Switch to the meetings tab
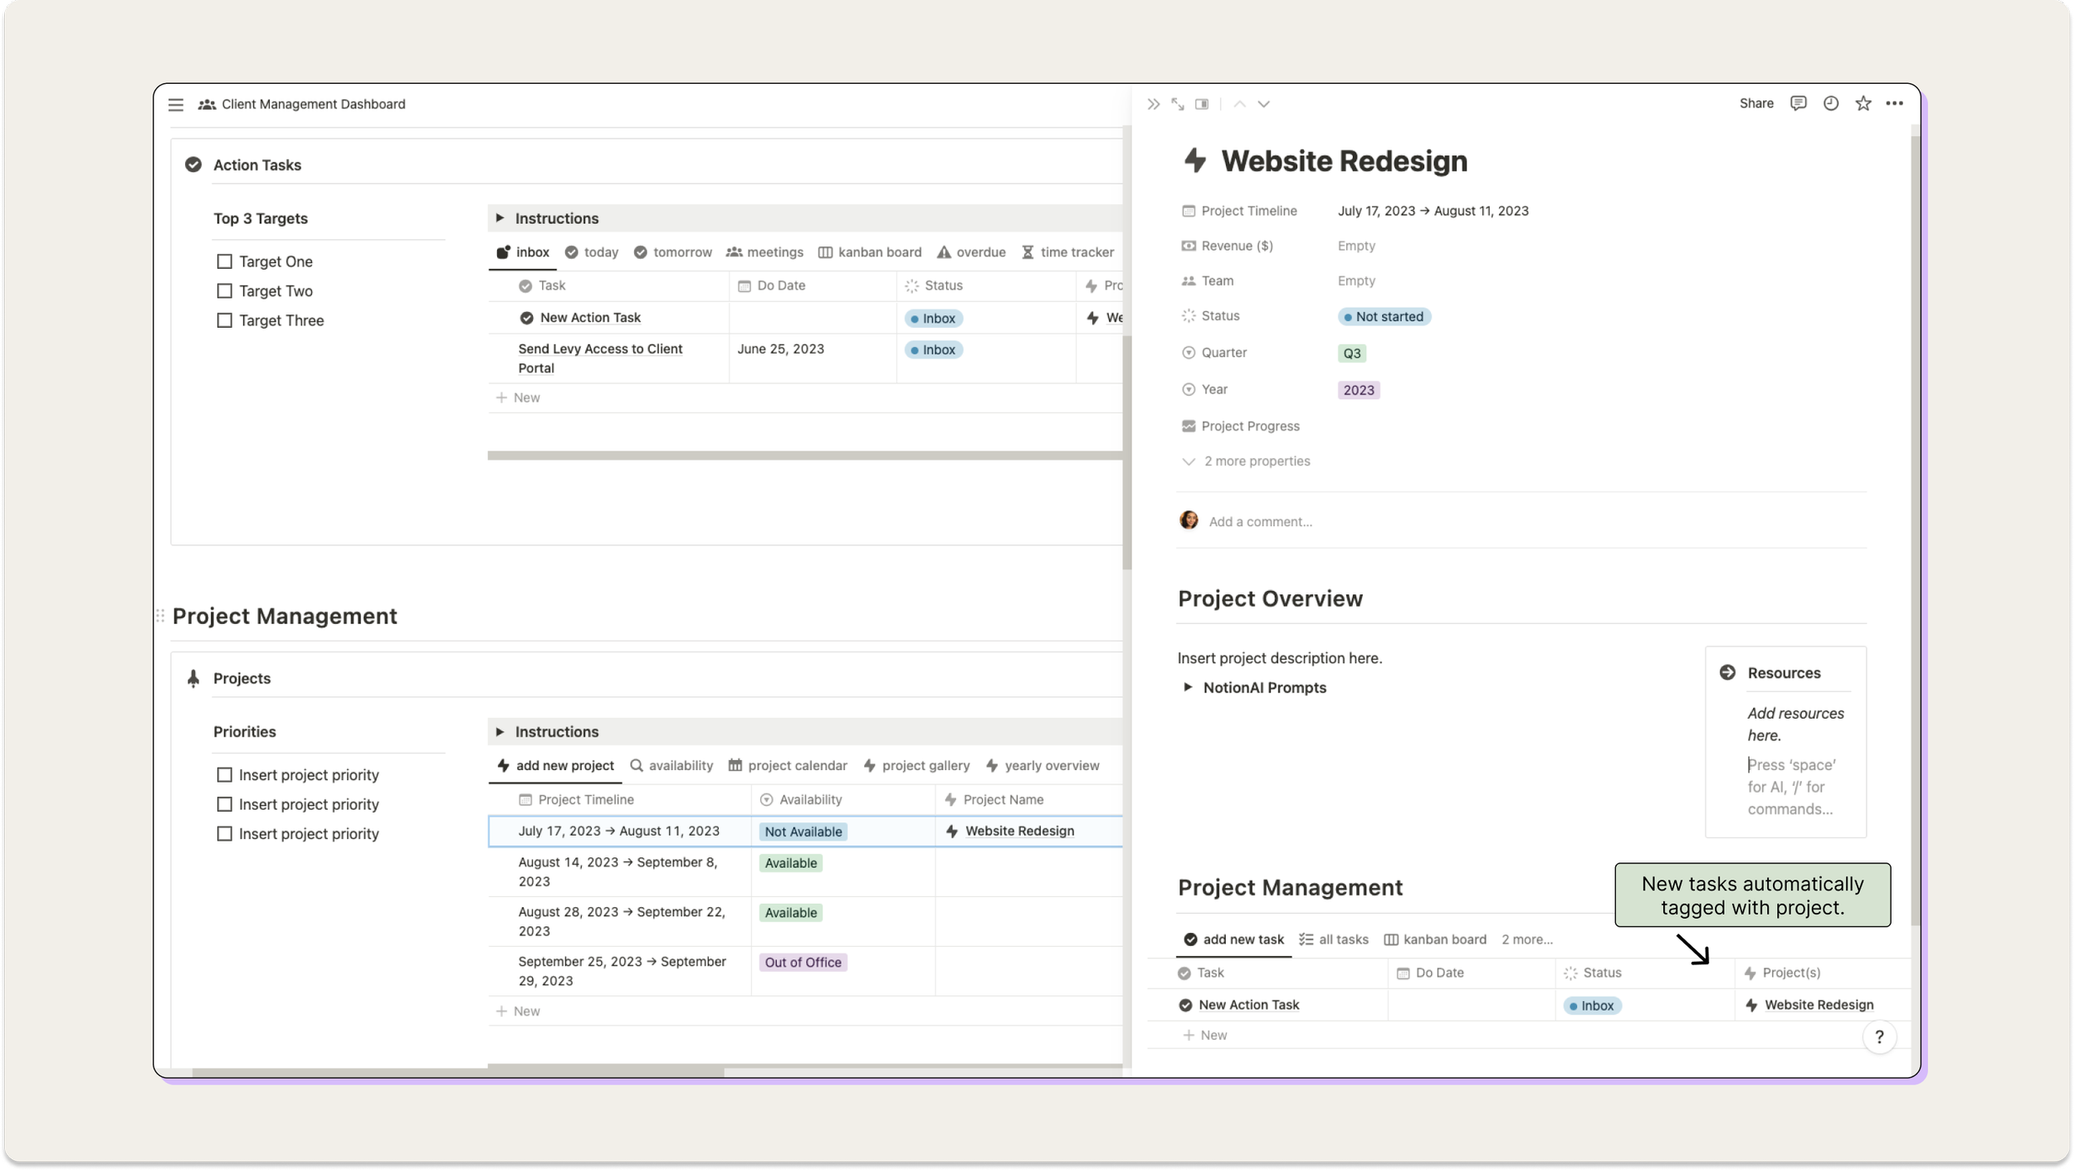This screenshot has width=2075, height=1171. click(x=764, y=252)
